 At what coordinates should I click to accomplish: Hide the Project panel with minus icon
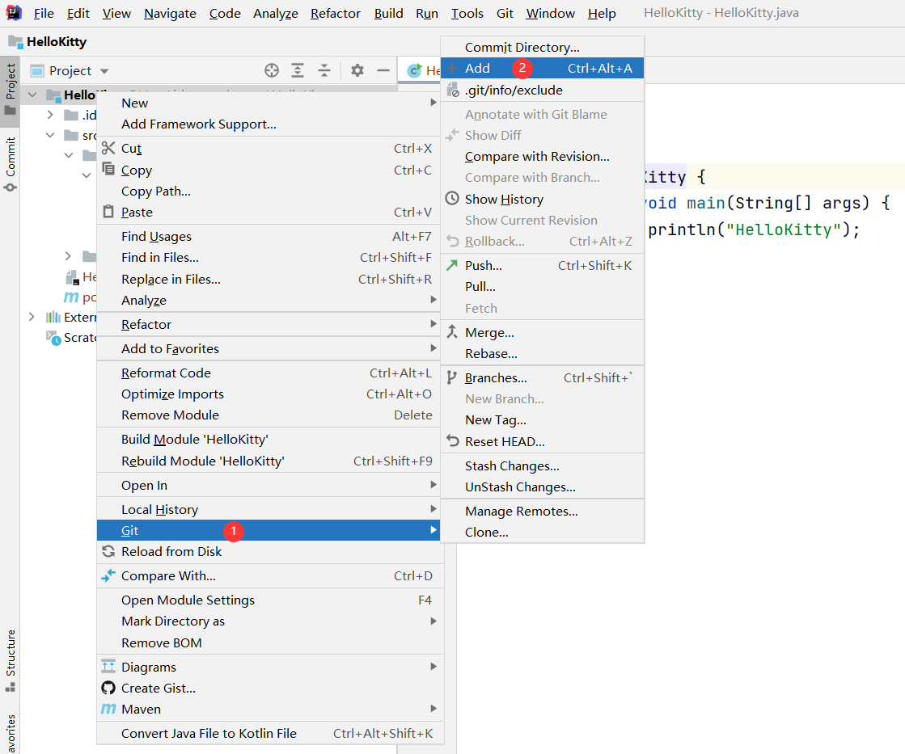(383, 70)
